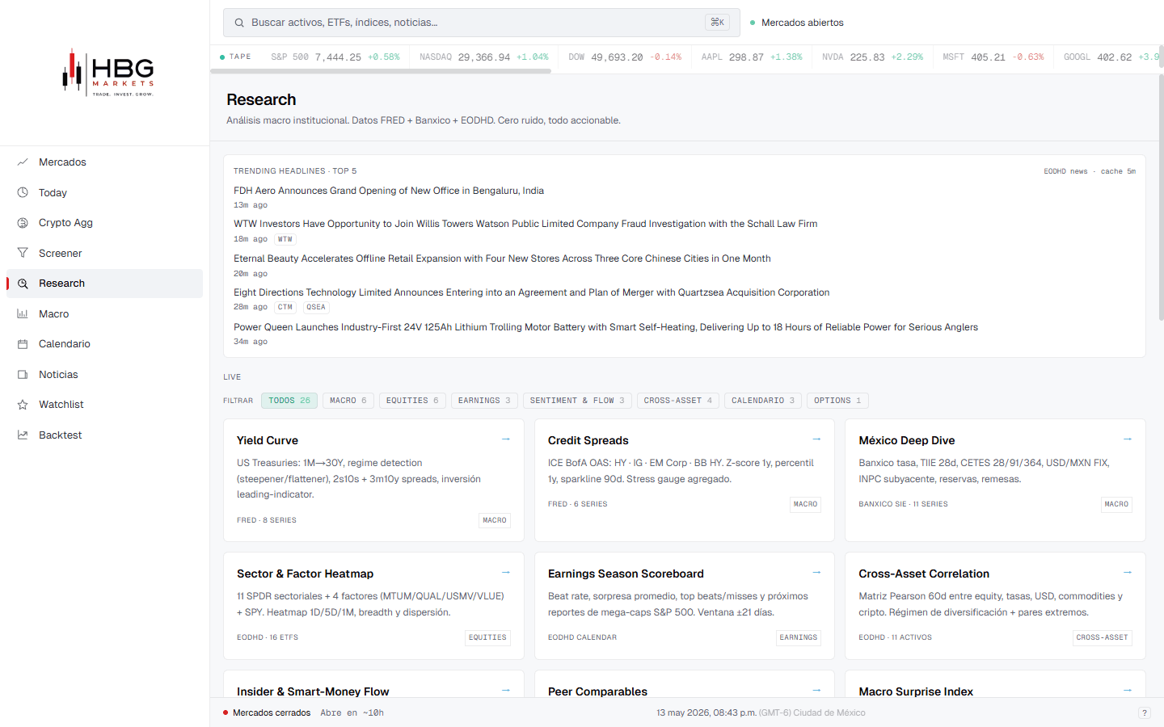Click the Yield Curve card title

point(268,440)
